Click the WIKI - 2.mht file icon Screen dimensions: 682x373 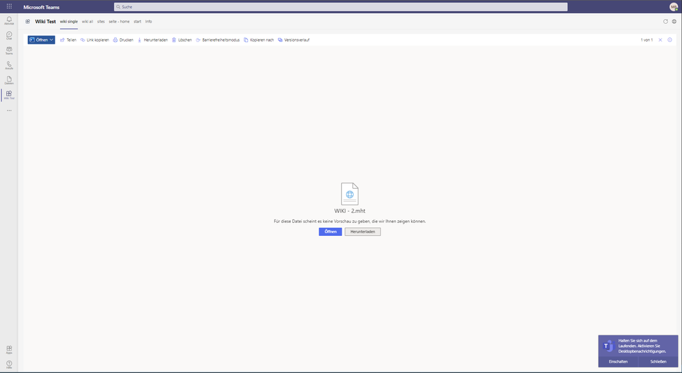tap(350, 194)
